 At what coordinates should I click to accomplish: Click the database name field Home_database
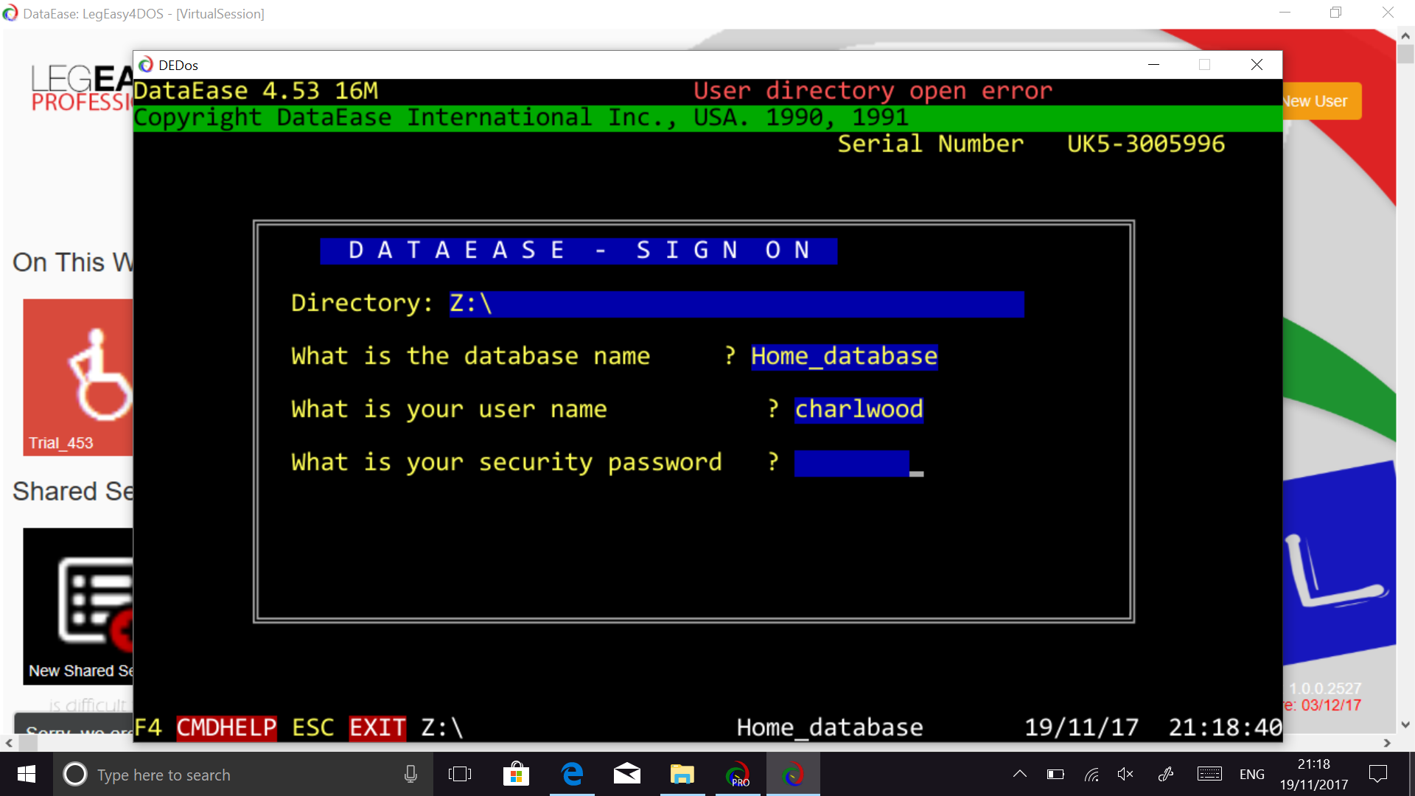(x=844, y=357)
